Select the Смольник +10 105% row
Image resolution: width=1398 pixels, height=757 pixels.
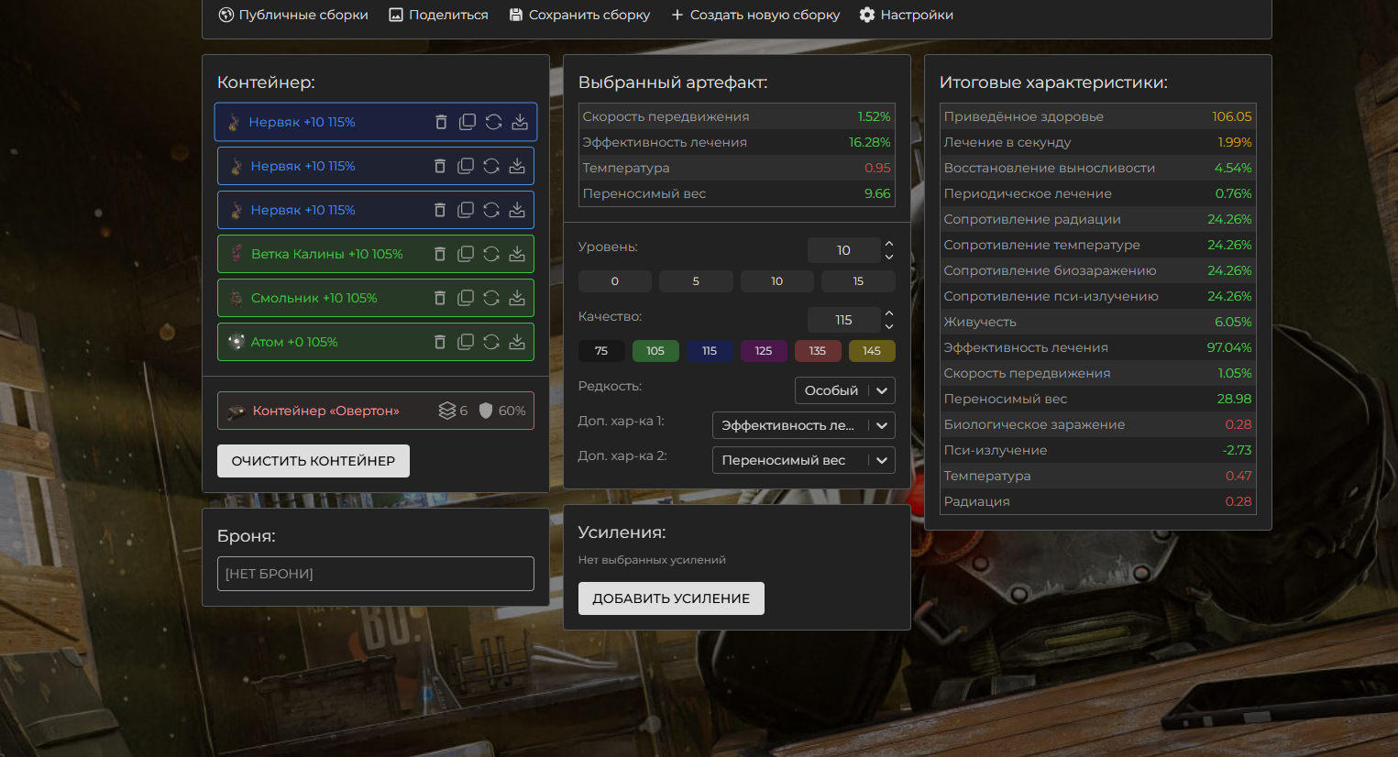(x=376, y=298)
